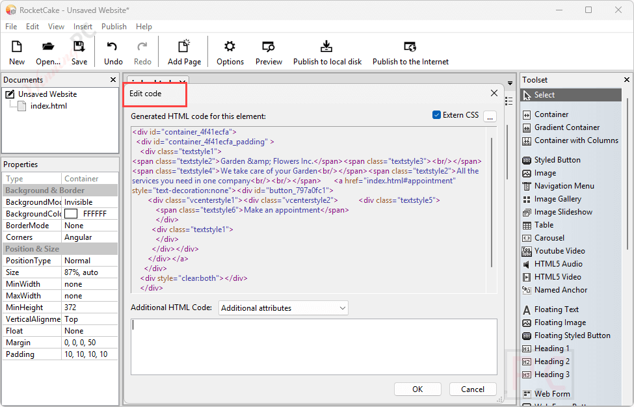Click the BackgroundColor white swatch
The image size is (634, 407).
point(71,214)
